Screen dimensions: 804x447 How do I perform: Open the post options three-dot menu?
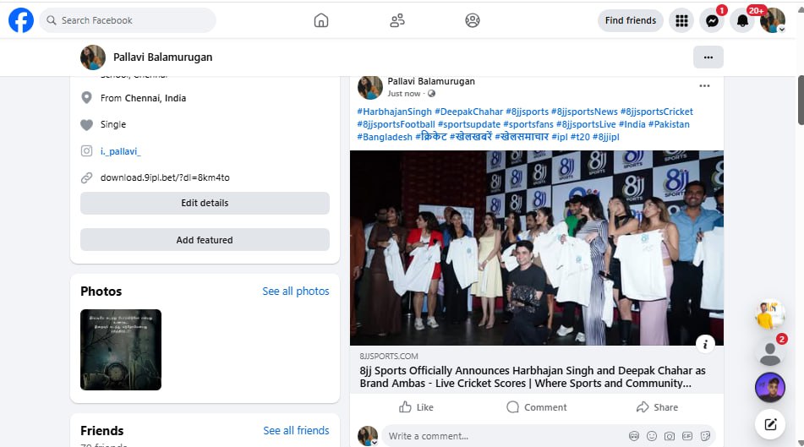click(704, 86)
